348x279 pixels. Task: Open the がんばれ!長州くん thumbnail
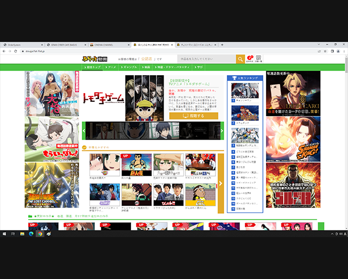(x=200, y=195)
